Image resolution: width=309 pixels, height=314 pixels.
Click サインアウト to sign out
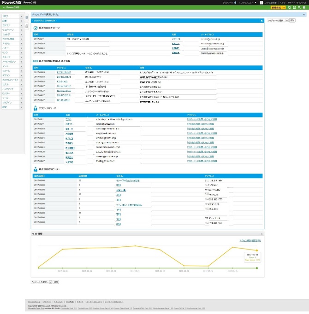pyautogui.click(x=301, y=3)
